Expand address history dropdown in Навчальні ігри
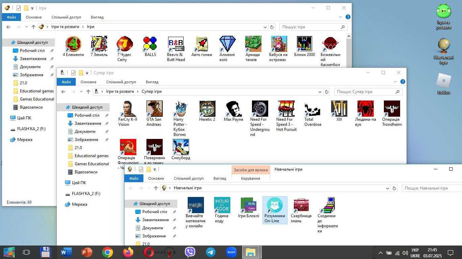Viewport: 462px width, 259px height. (388, 188)
